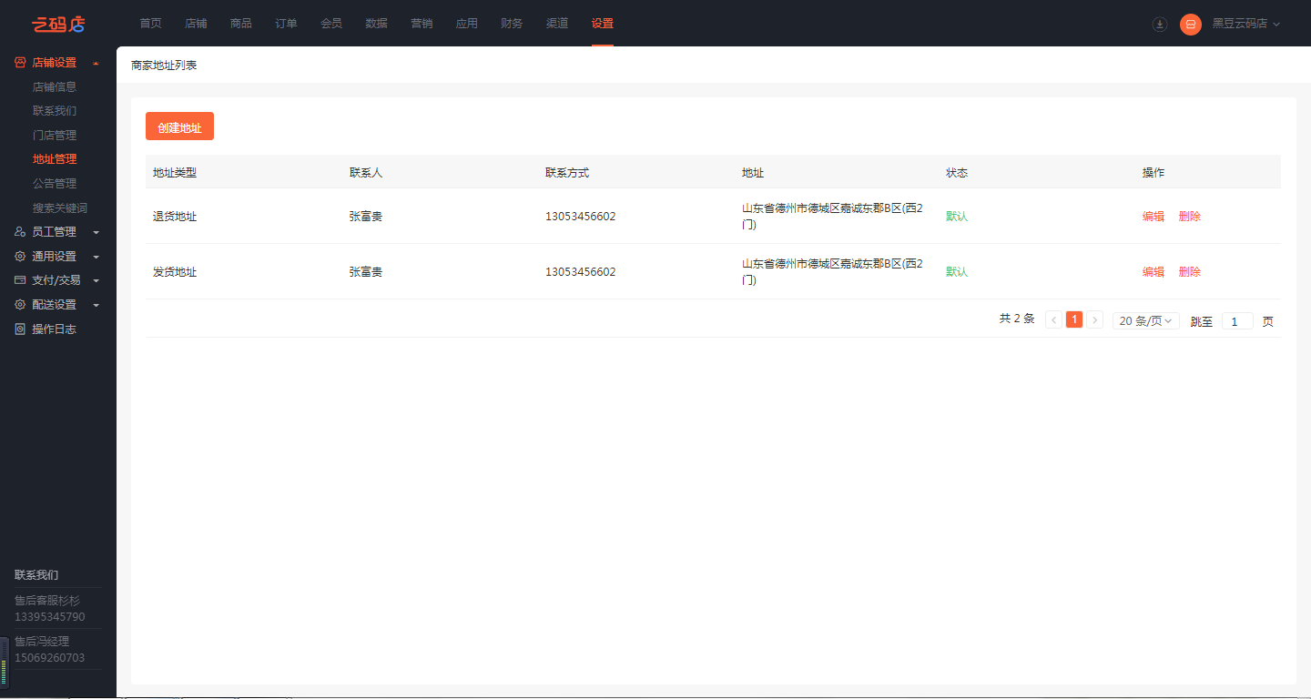Open the 营销 top menu
The height and width of the screenshot is (699, 1311).
point(422,24)
